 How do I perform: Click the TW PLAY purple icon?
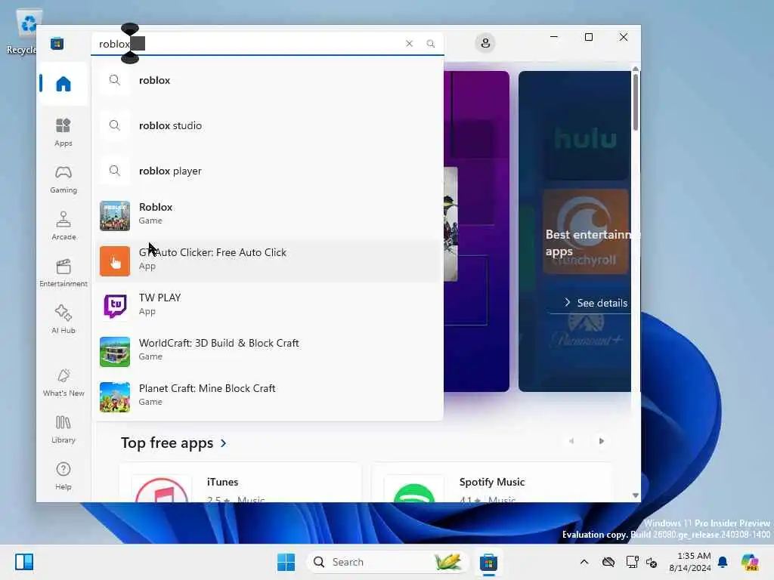point(115,307)
